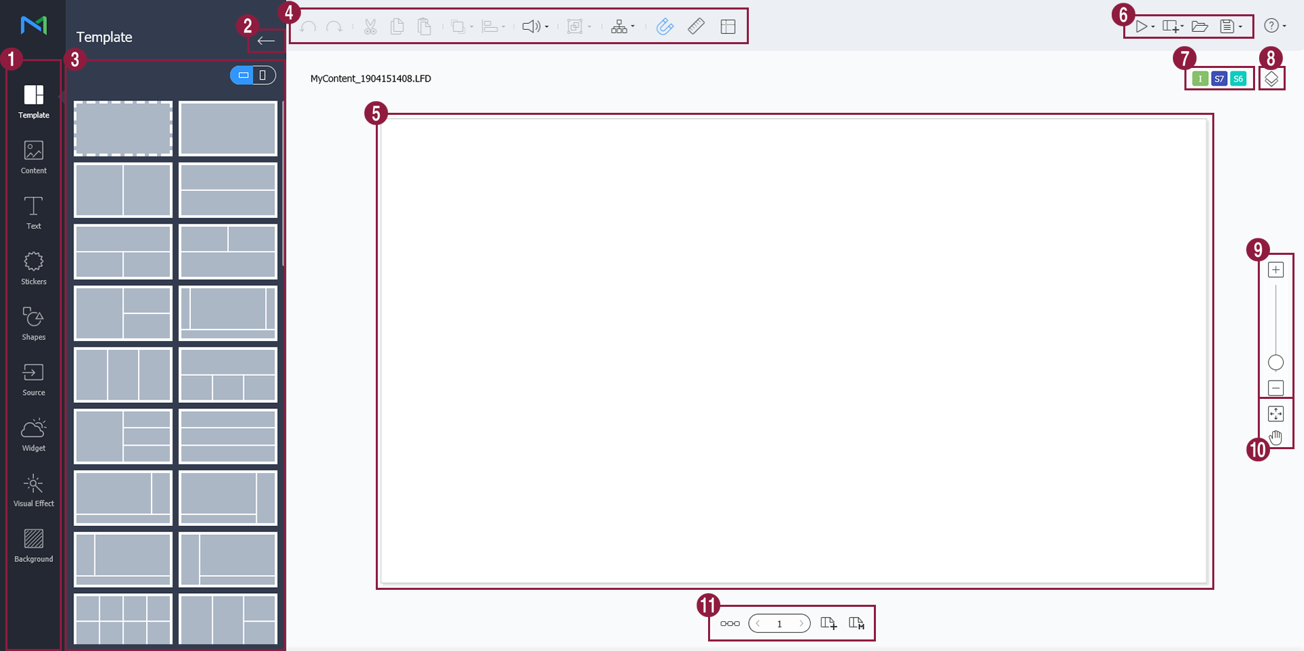Toggle the snap magnet icon
The height and width of the screenshot is (651, 1304).
click(665, 27)
